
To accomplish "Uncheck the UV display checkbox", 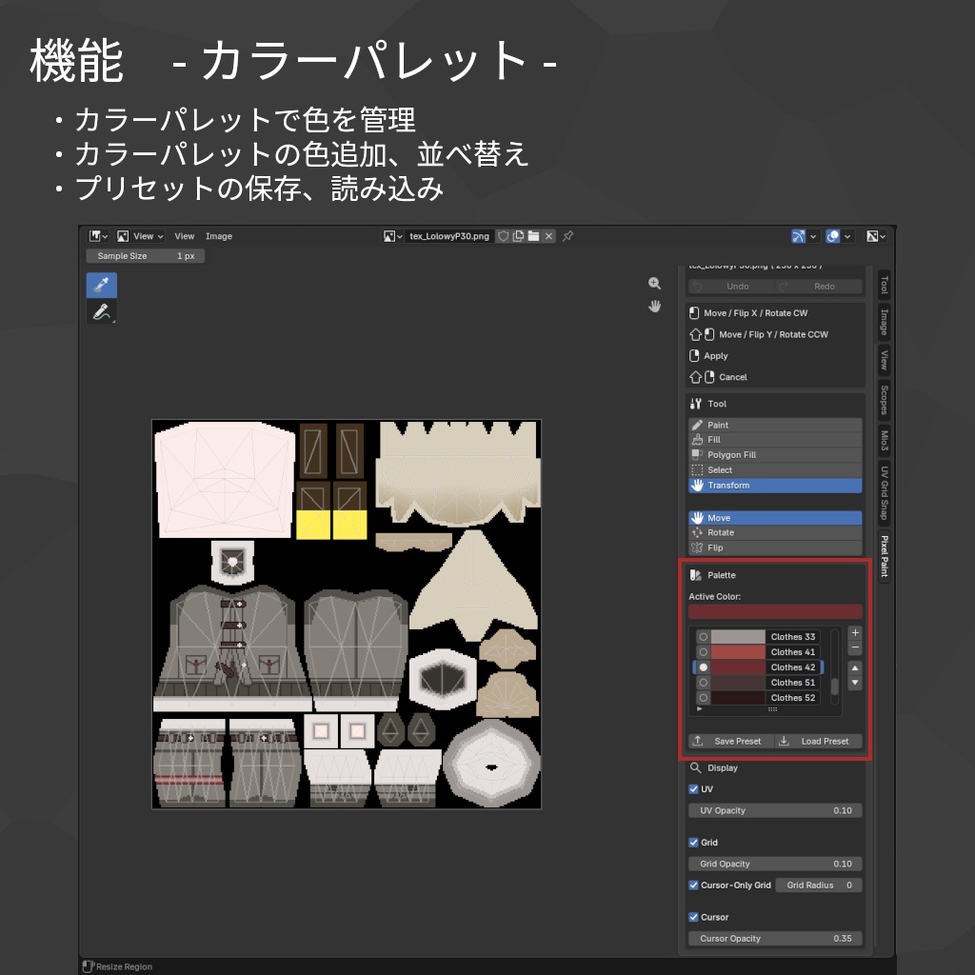I will [x=693, y=789].
